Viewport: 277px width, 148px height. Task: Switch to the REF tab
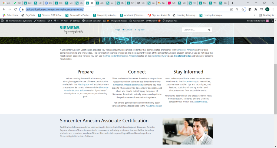click(x=17, y=3)
